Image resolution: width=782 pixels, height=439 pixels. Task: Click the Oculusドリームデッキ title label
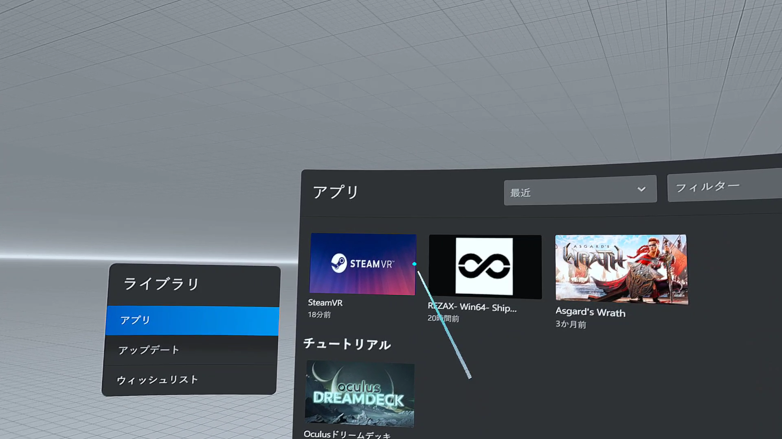pos(347,434)
